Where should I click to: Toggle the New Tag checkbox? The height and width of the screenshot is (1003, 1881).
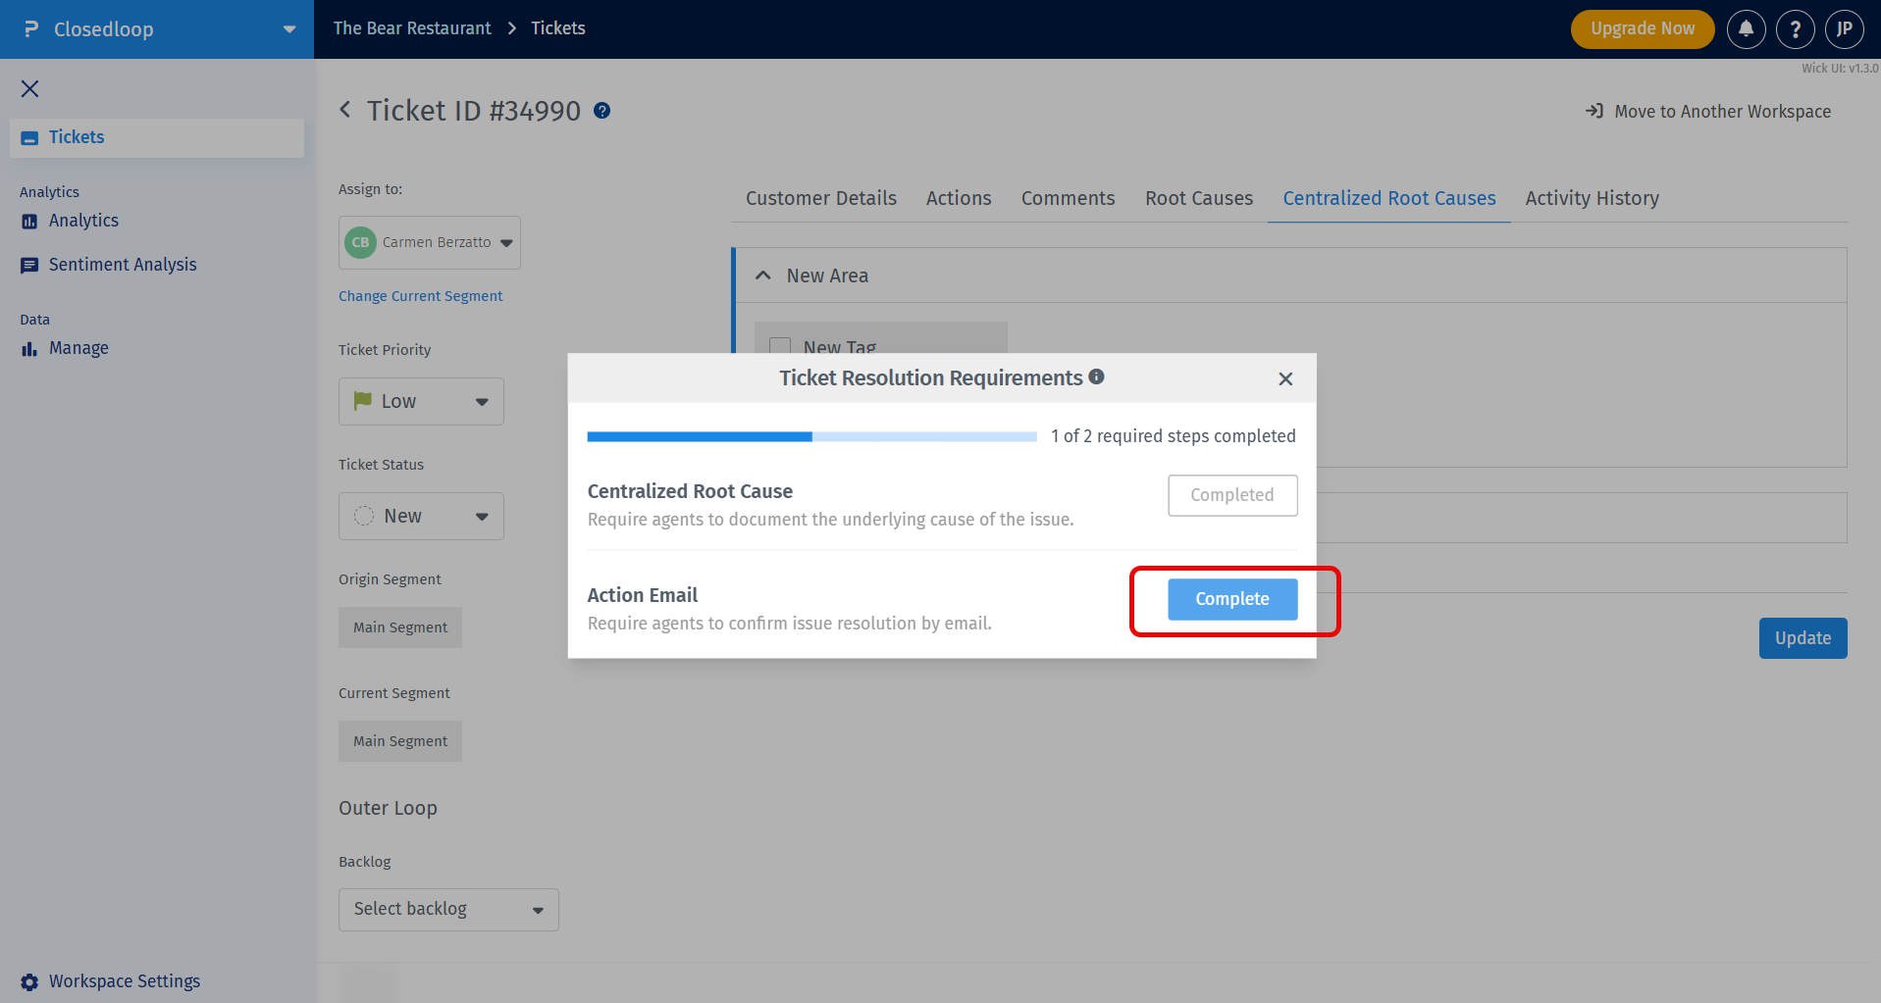point(781,347)
